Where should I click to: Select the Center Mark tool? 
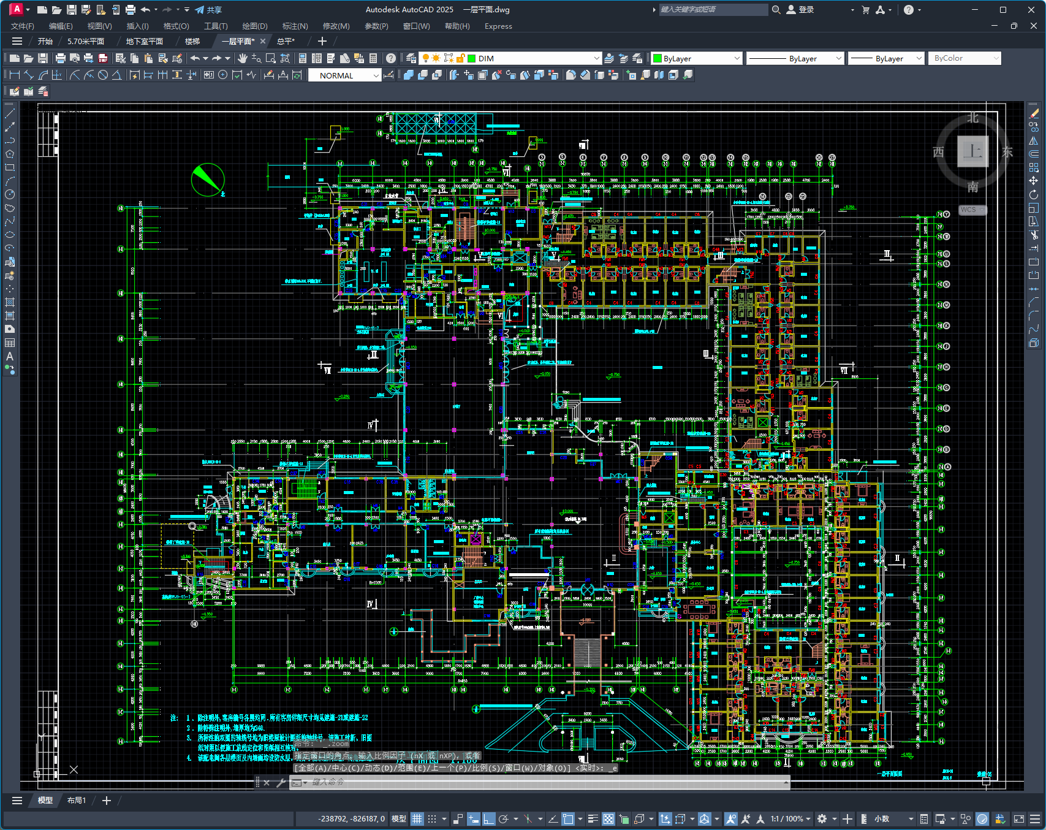pos(223,75)
